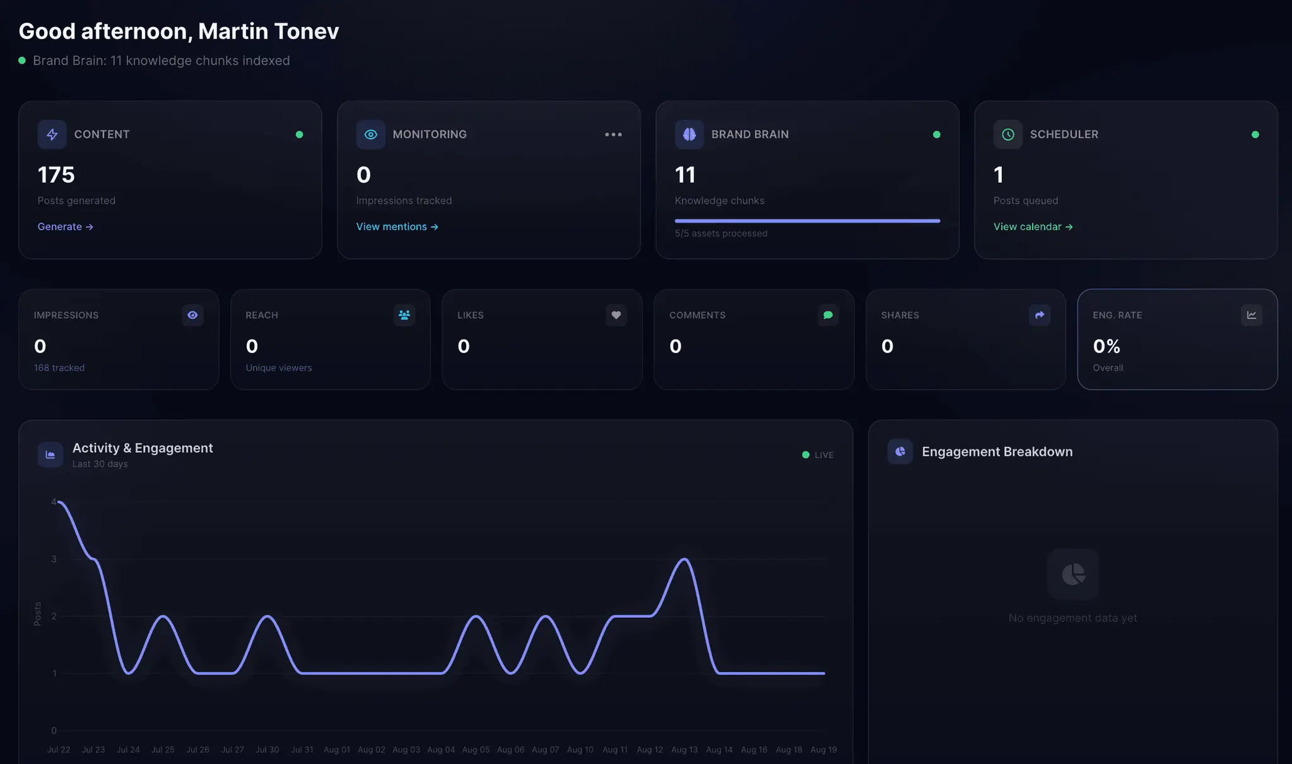Select the Eng. Rate metric tile

[x=1177, y=339]
